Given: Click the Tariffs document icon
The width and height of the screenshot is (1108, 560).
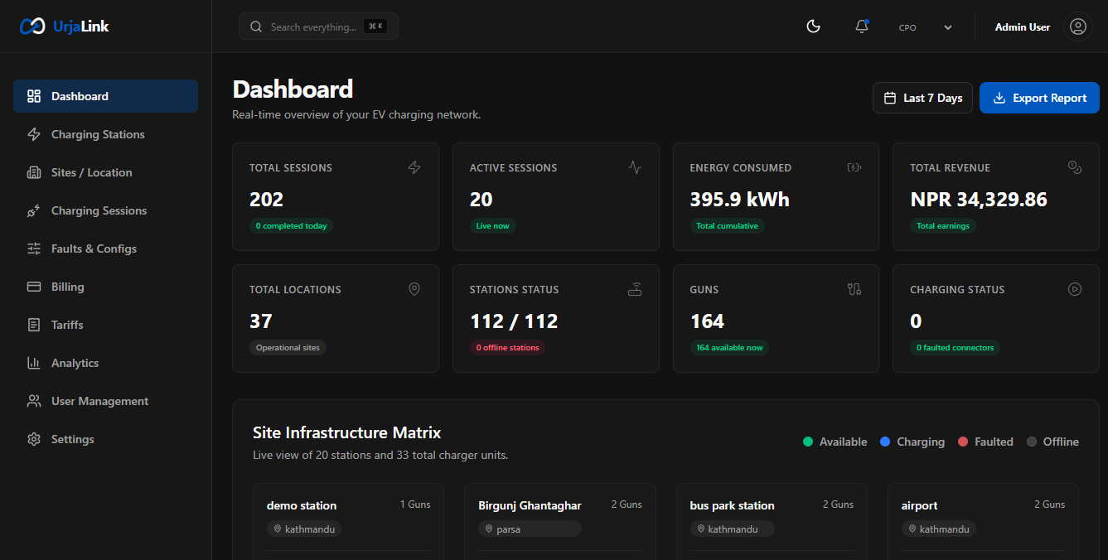Looking at the screenshot, I should pos(34,325).
